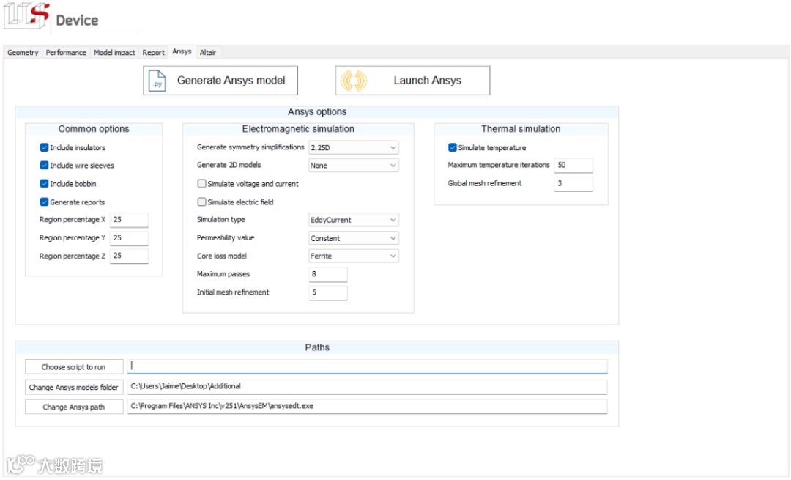
Task: Click Maximum temperature iterations field
Action: (573, 165)
